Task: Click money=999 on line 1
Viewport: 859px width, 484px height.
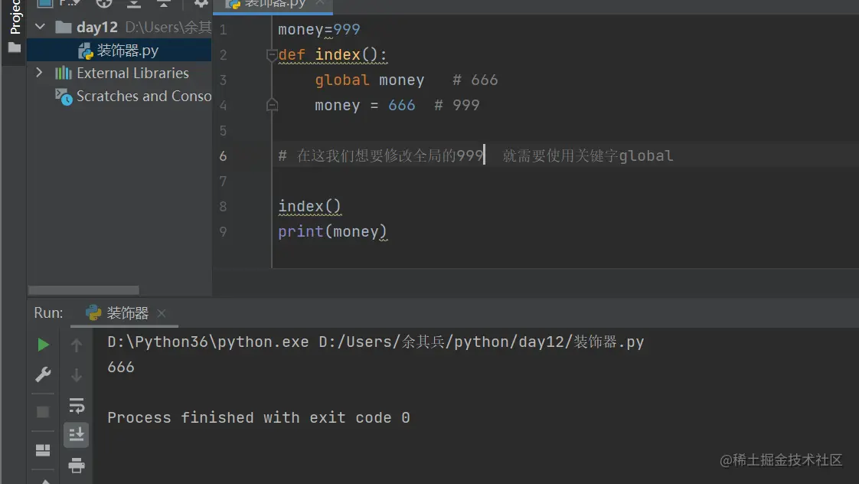Action: click(318, 30)
